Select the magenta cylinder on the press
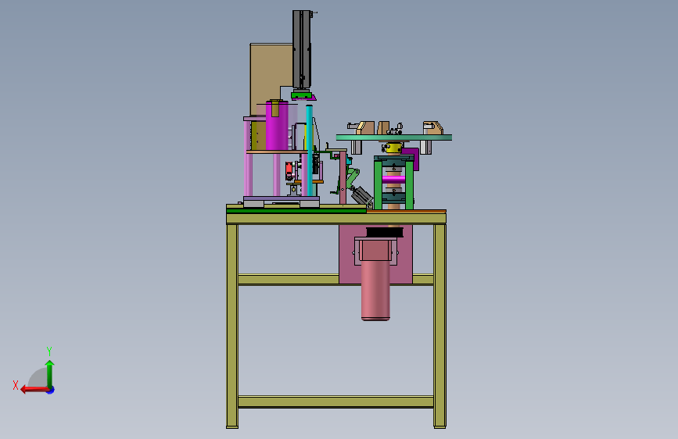 click(x=277, y=125)
